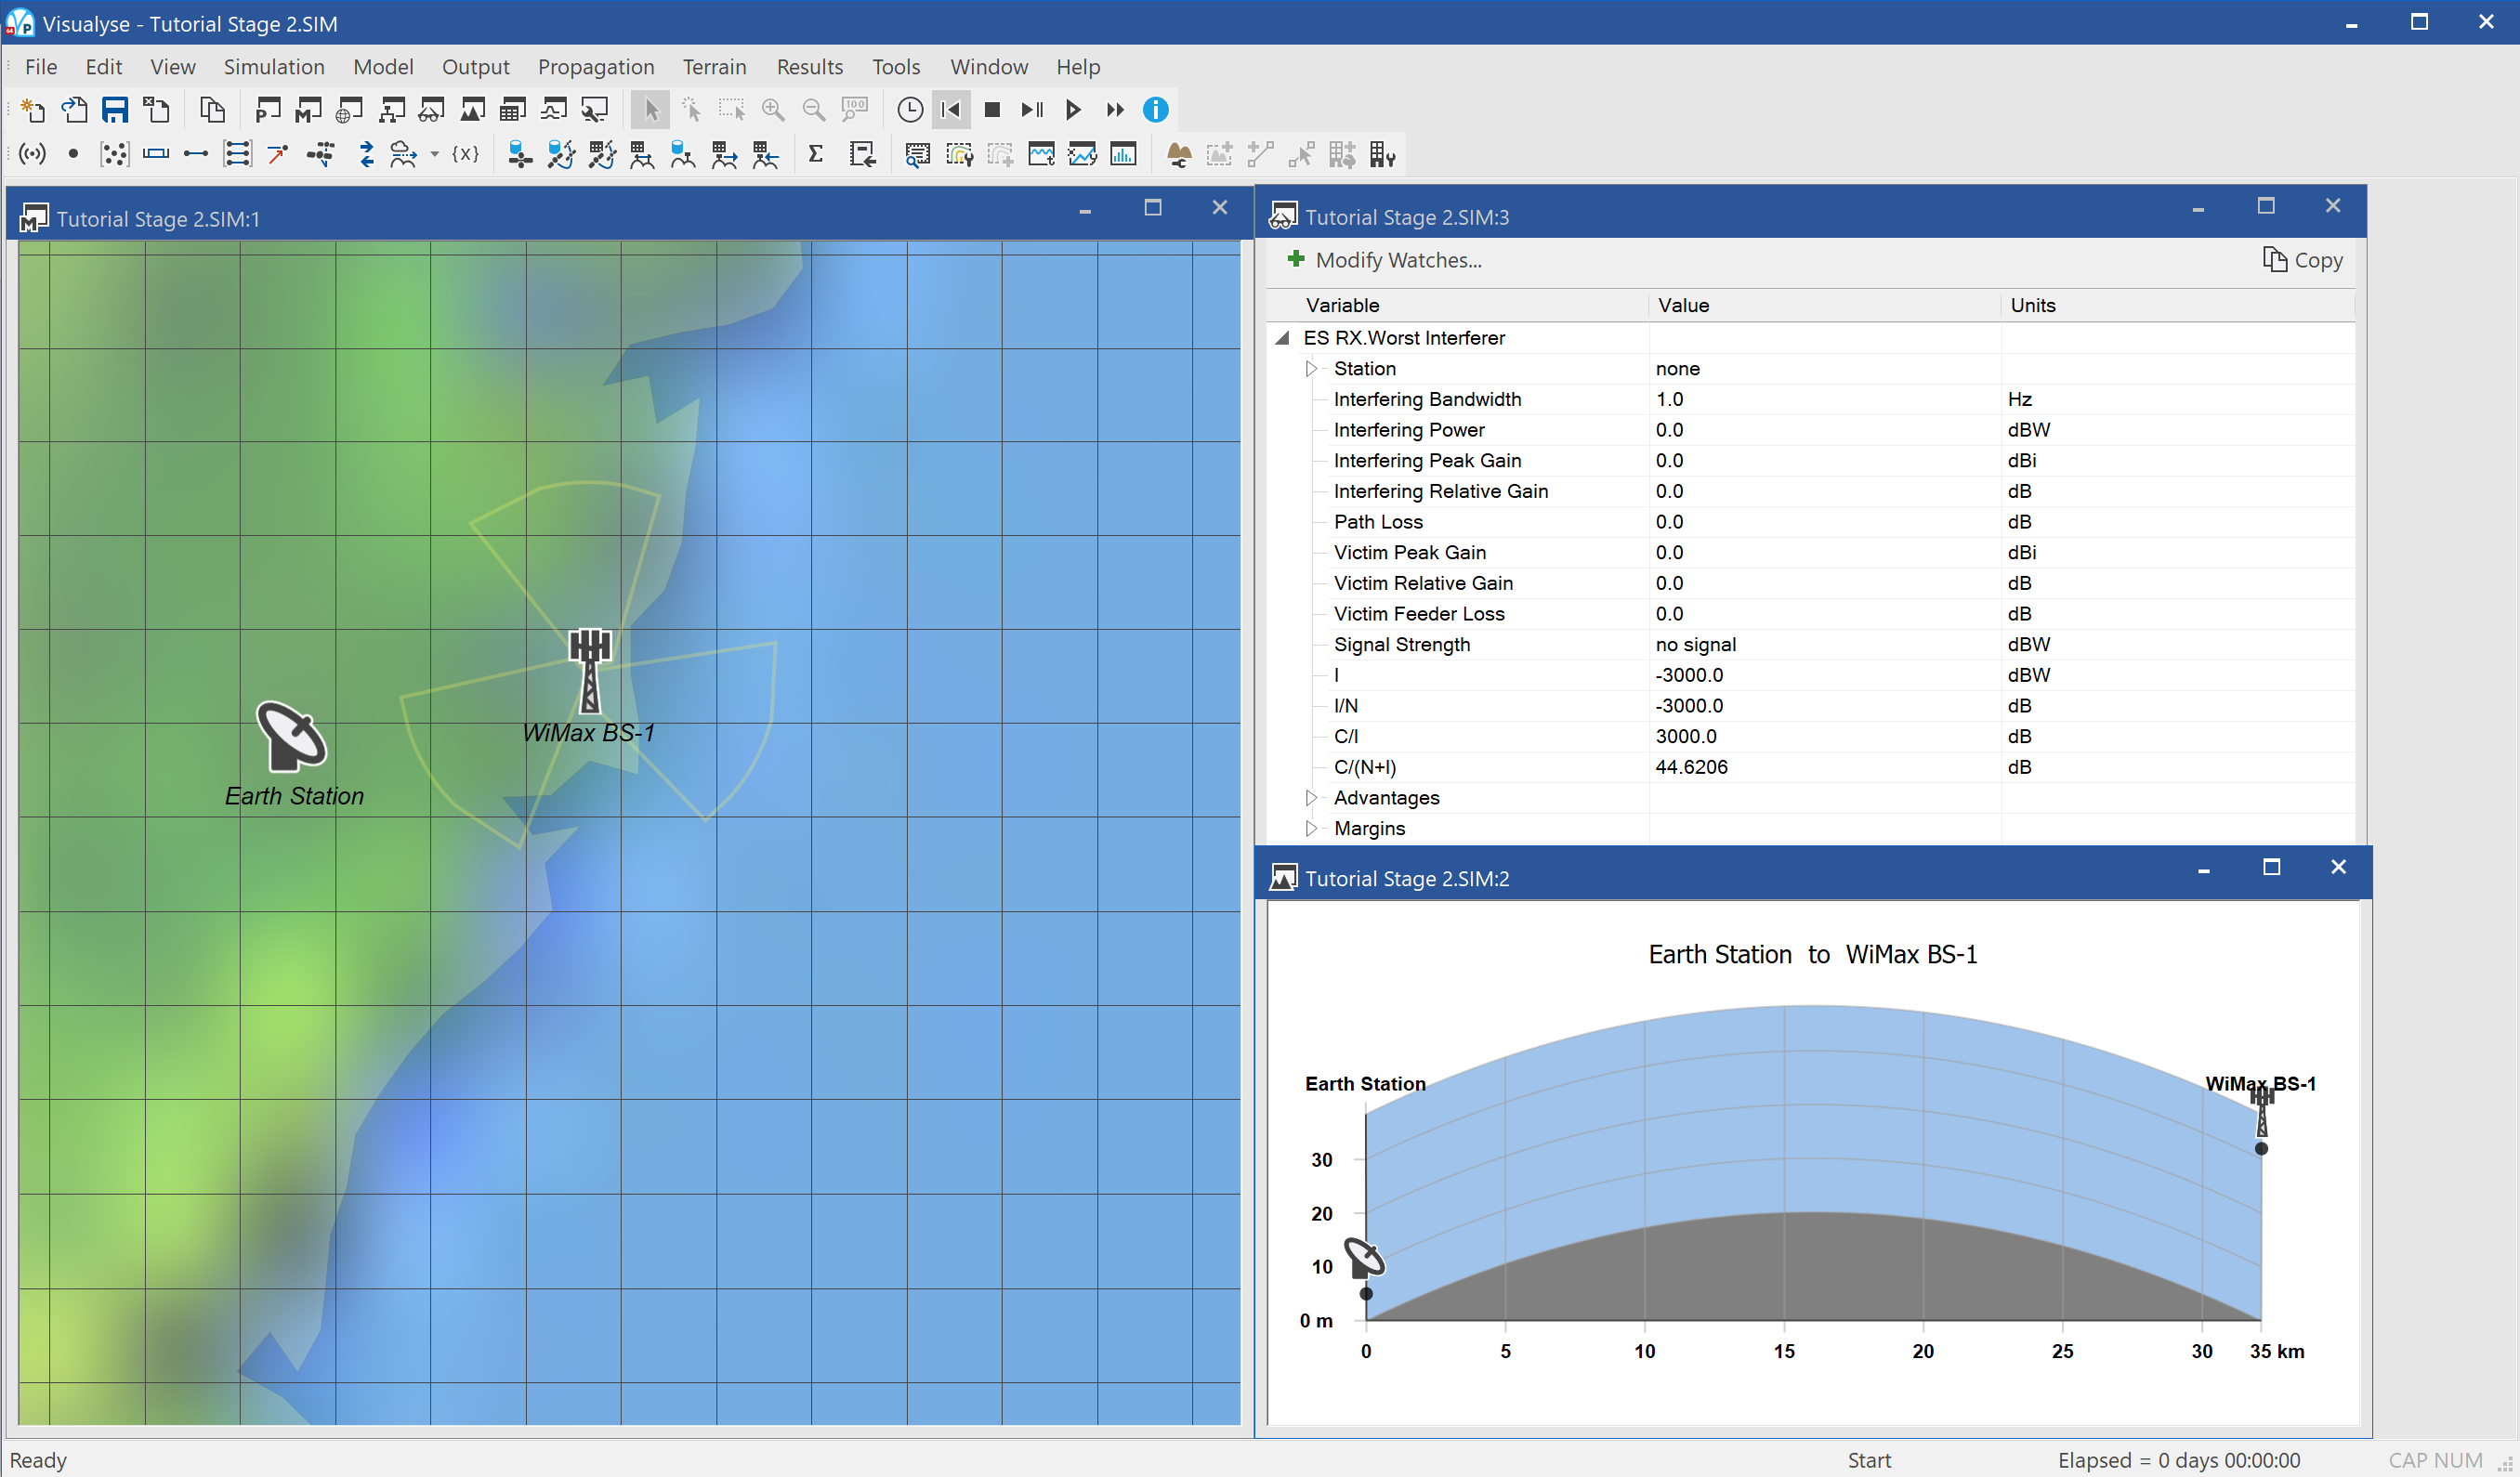Screen dimensions: 2520x1477
Task: Click Copy in the watch window
Action: tap(2303, 260)
